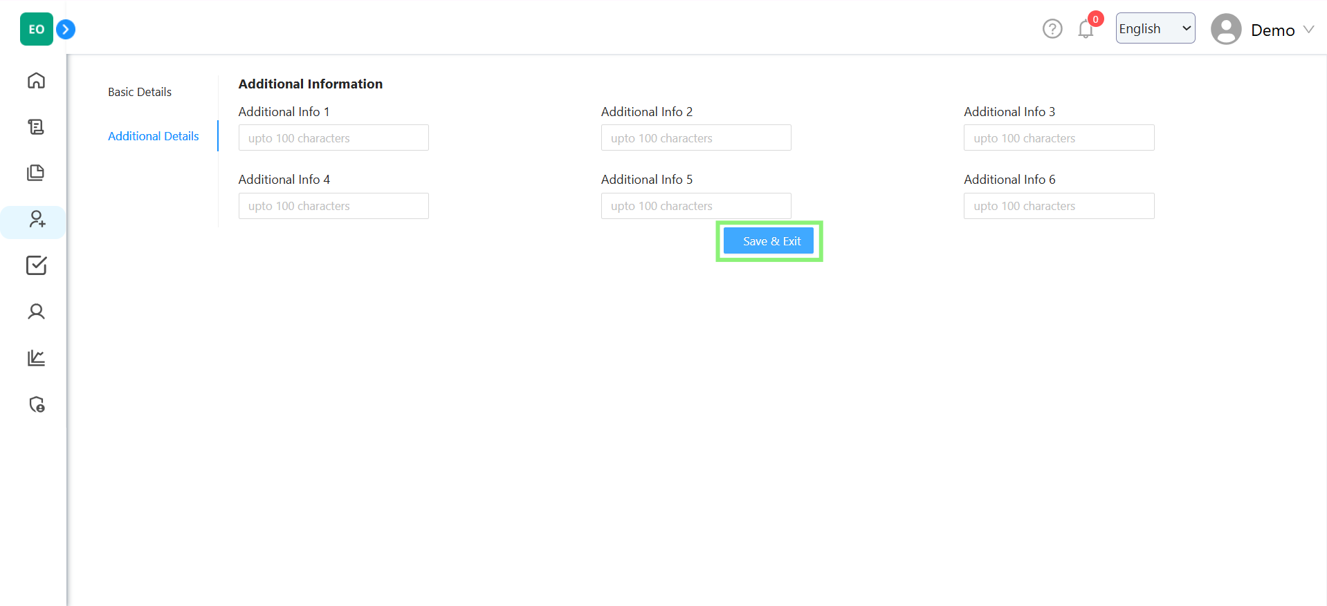Click the home icon in sidebar
The width and height of the screenshot is (1327, 606).
tap(36, 81)
